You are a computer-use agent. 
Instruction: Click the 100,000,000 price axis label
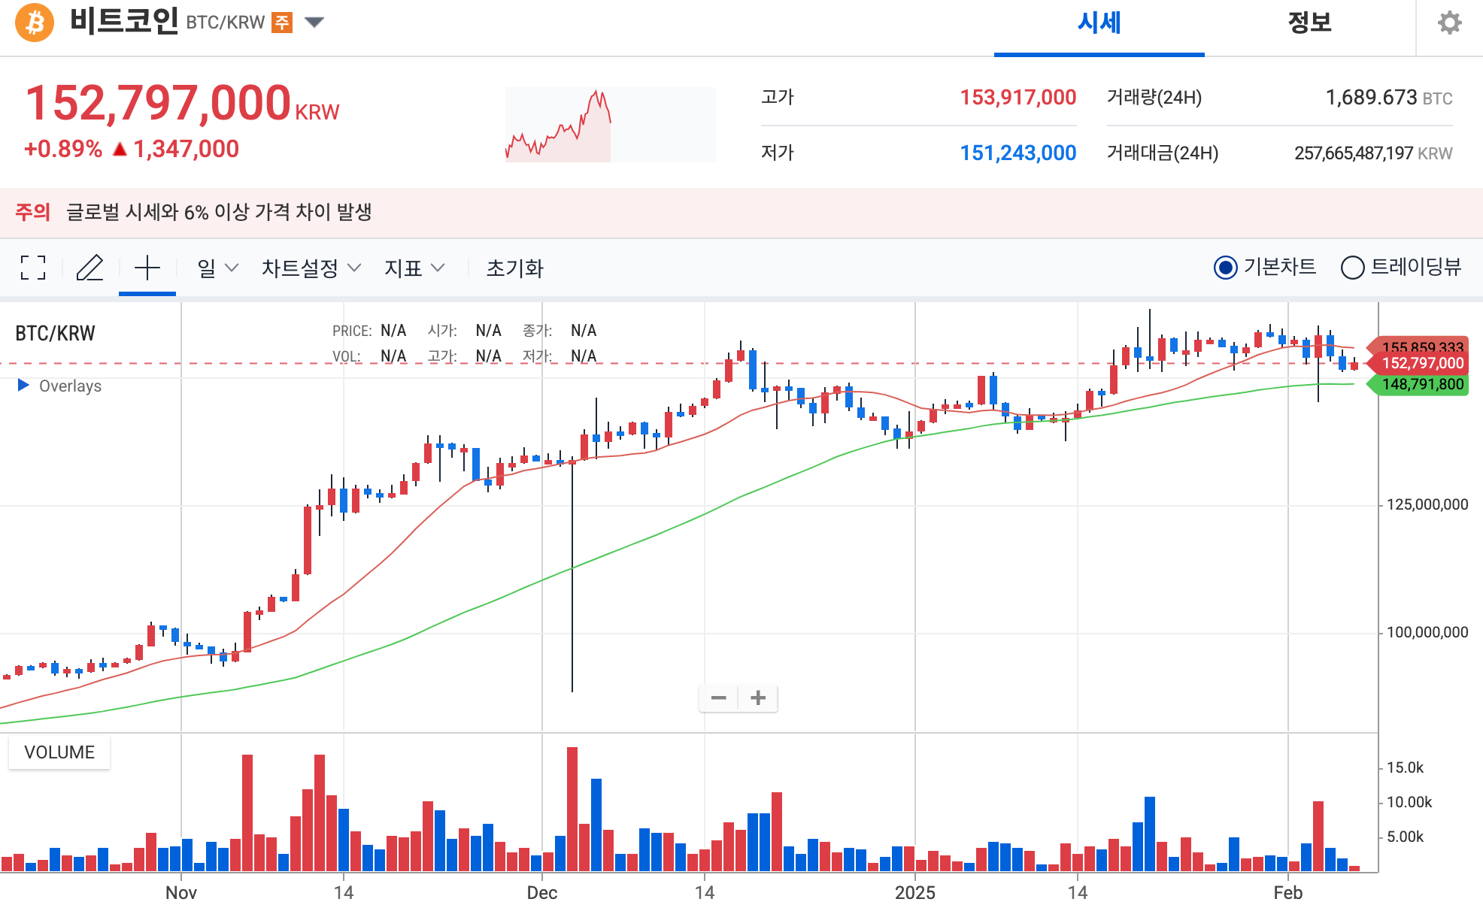(x=1427, y=632)
